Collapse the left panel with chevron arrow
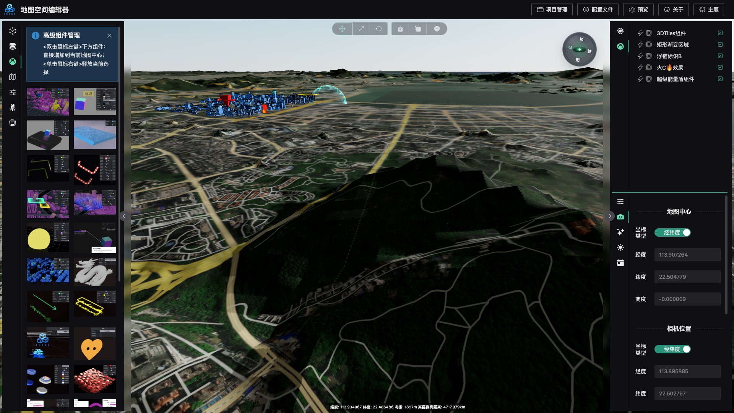Image resolution: width=734 pixels, height=413 pixels. pyautogui.click(x=124, y=216)
